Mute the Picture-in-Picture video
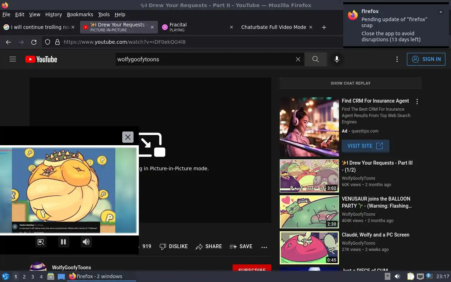Image resolution: width=451 pixels, height=282 pixels. (86, 242)
